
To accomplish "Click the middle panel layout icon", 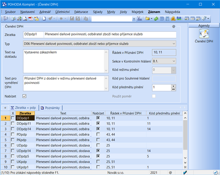I will [x=192, y=18].
